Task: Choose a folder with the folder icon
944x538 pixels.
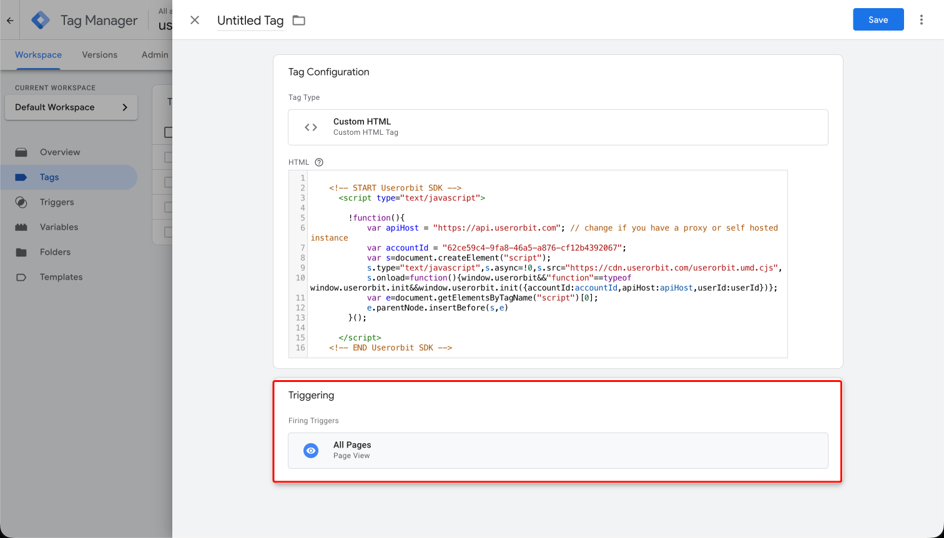Action: [x=299, y=21]
